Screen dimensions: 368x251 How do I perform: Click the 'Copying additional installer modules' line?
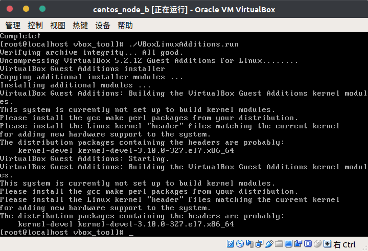[91, 77]
